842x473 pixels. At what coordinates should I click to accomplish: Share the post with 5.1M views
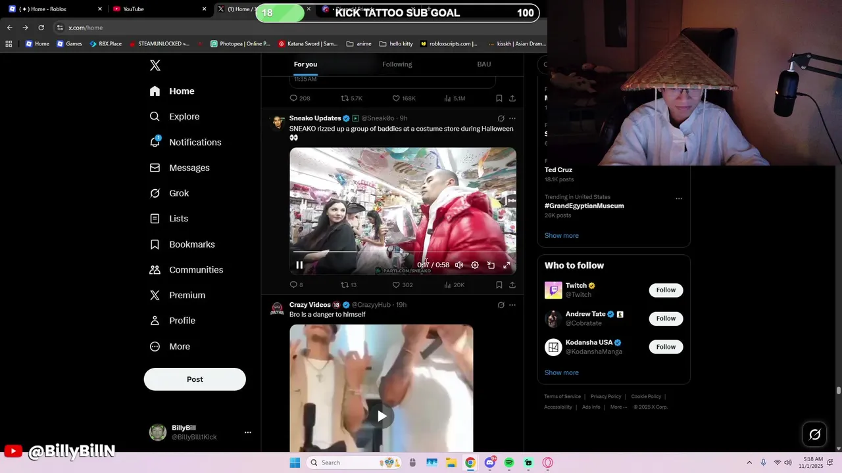(x=512, y=98)
